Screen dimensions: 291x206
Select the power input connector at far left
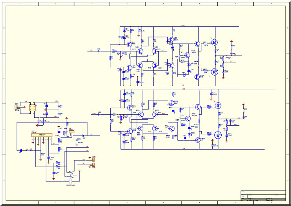(x=16, y=107)
